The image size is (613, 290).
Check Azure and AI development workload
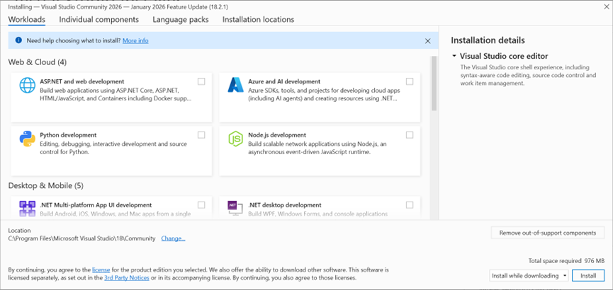coord(410,81)
